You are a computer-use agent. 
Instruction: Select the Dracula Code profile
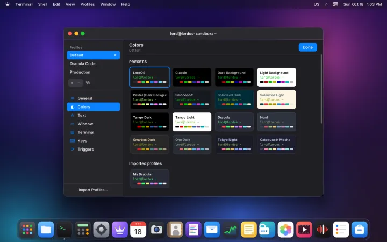click(x=94, y=63)
